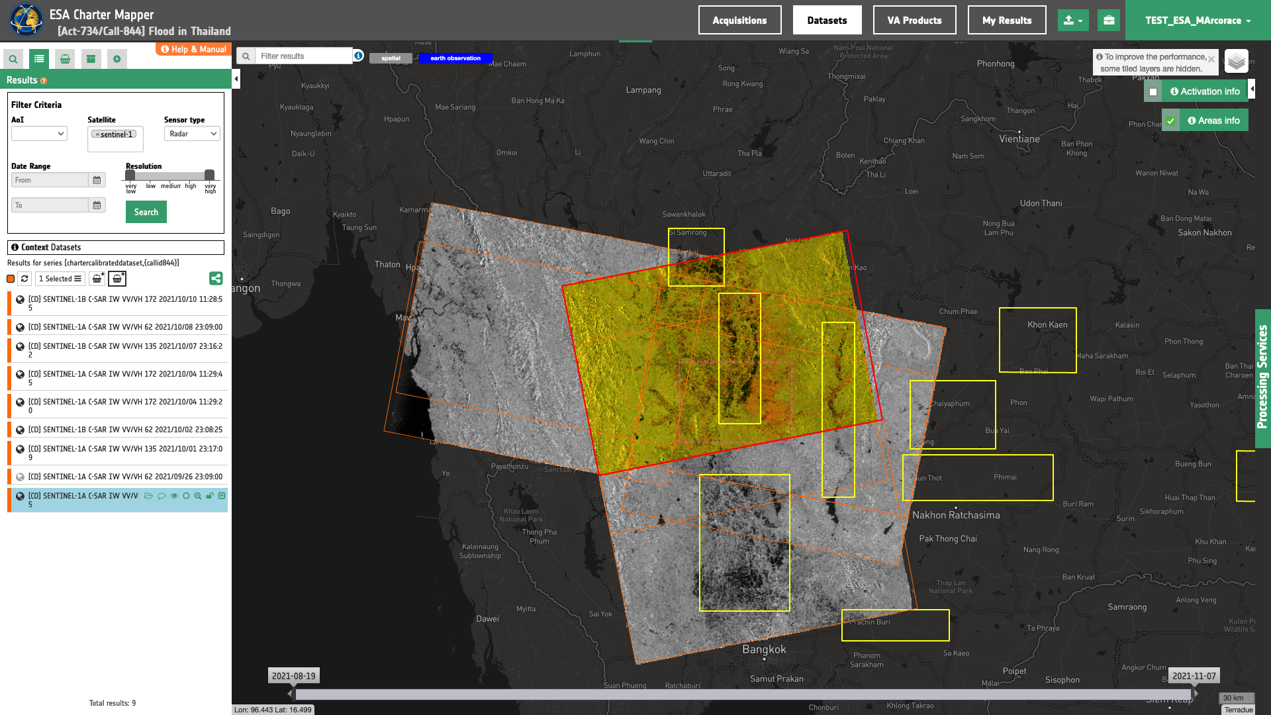The image size is (1271, 715).
Task: Open the 1 Selected dropdown menu
Action: pyautogui.click(x=60, y=279)
